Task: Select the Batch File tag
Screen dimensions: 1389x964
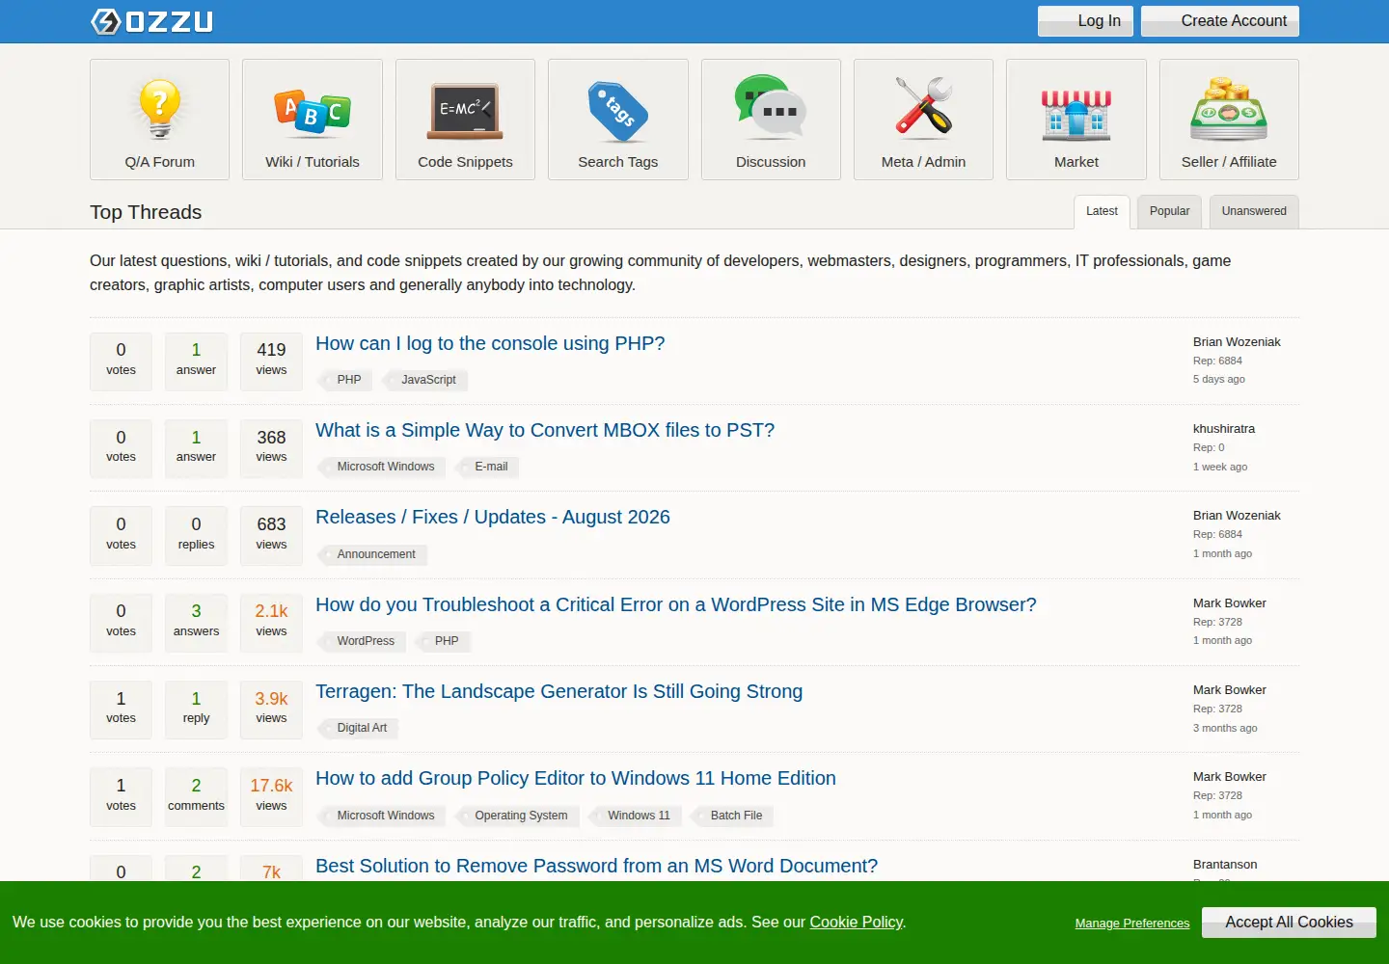Action: click(x=733, y=816)
